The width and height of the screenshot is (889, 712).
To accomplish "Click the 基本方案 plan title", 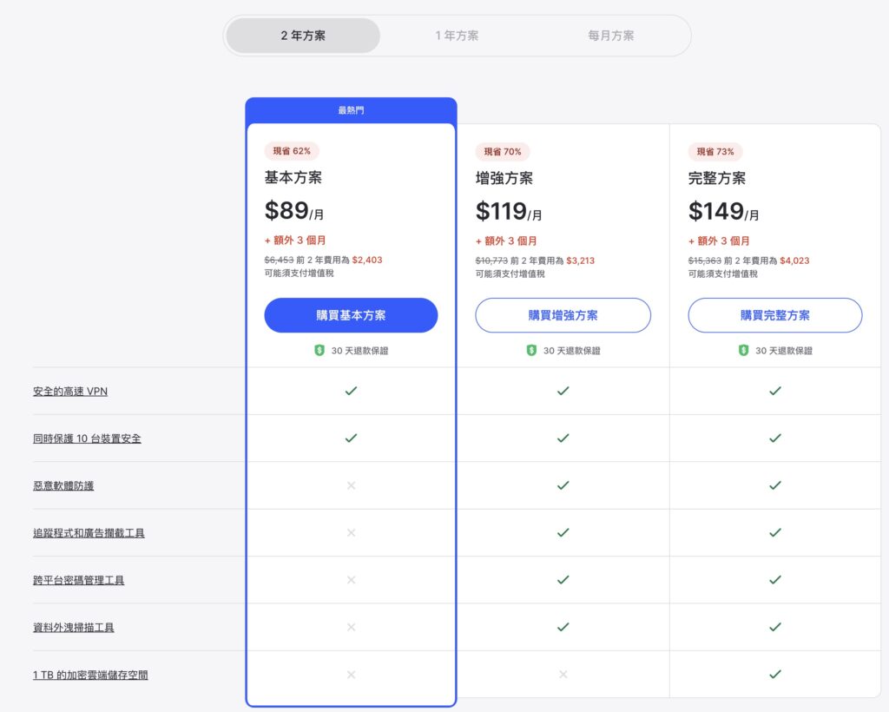I will pyautogui.click(x=293, y=177).
